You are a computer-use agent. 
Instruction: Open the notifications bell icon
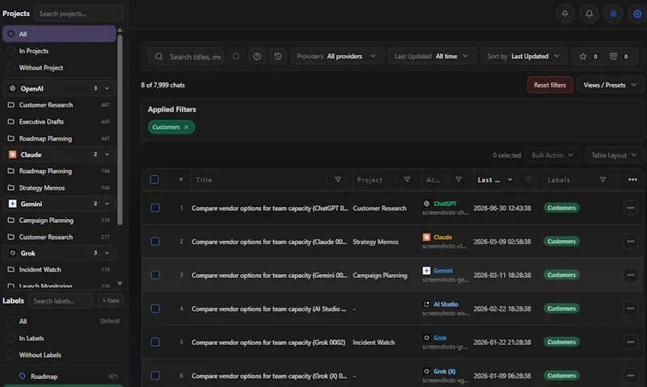point(589,14)
